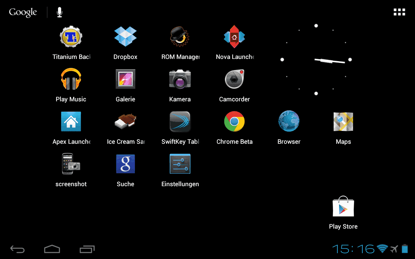Launch Chrome Beta
Viewport: 415px width, 259px height.
tap(234, 121)
